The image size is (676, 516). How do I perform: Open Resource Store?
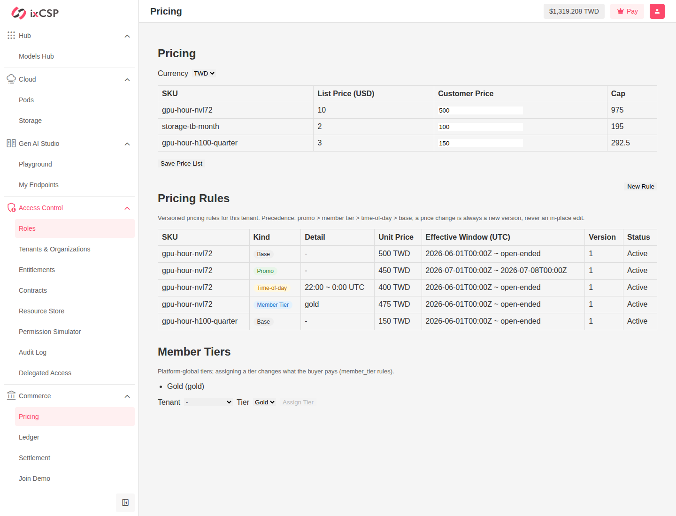(x=75, y=311)
